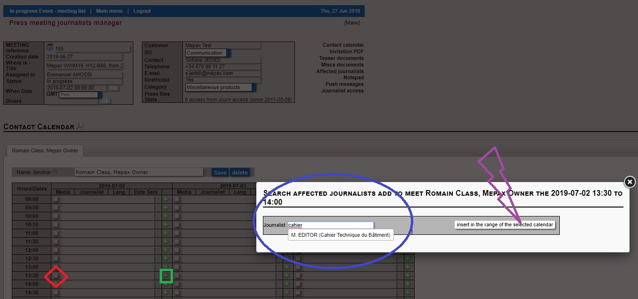Open Main menu in the top bar

(x=109, y=11)
